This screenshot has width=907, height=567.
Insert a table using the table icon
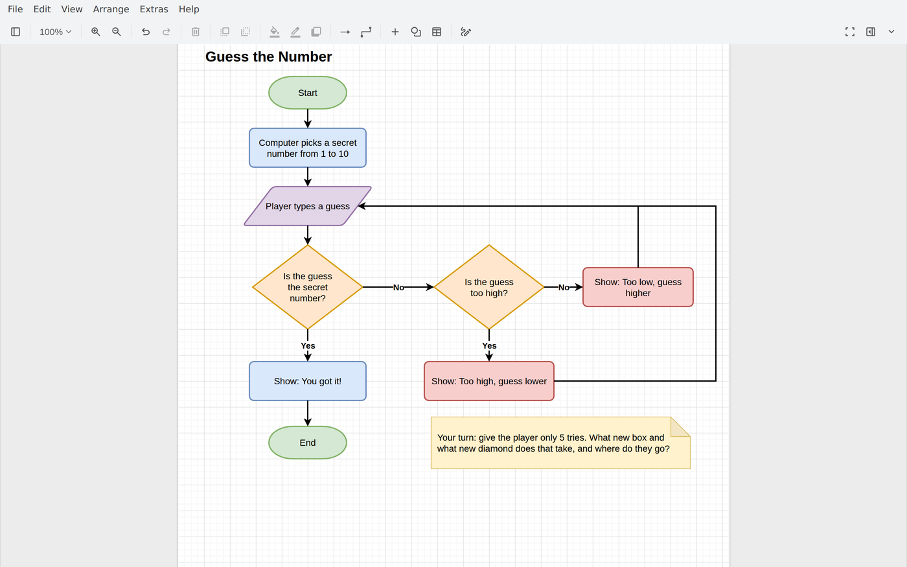point(437,32)
